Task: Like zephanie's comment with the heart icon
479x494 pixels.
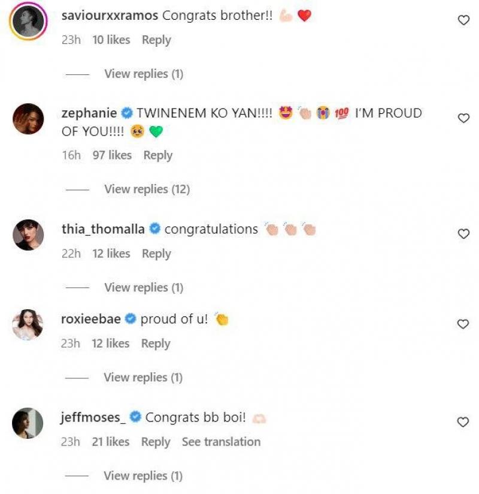Action: coord(463,118)
